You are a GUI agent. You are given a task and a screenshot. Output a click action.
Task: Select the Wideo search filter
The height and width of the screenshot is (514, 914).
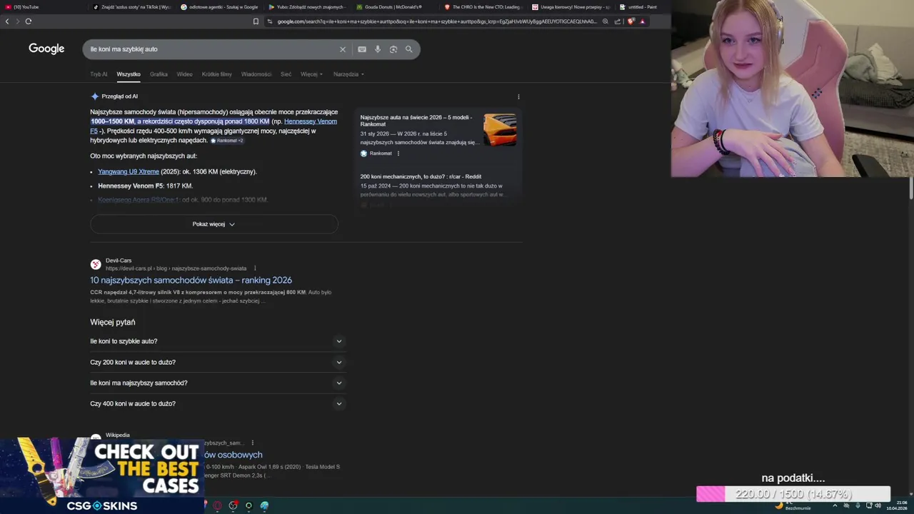(x=185, y=74)
